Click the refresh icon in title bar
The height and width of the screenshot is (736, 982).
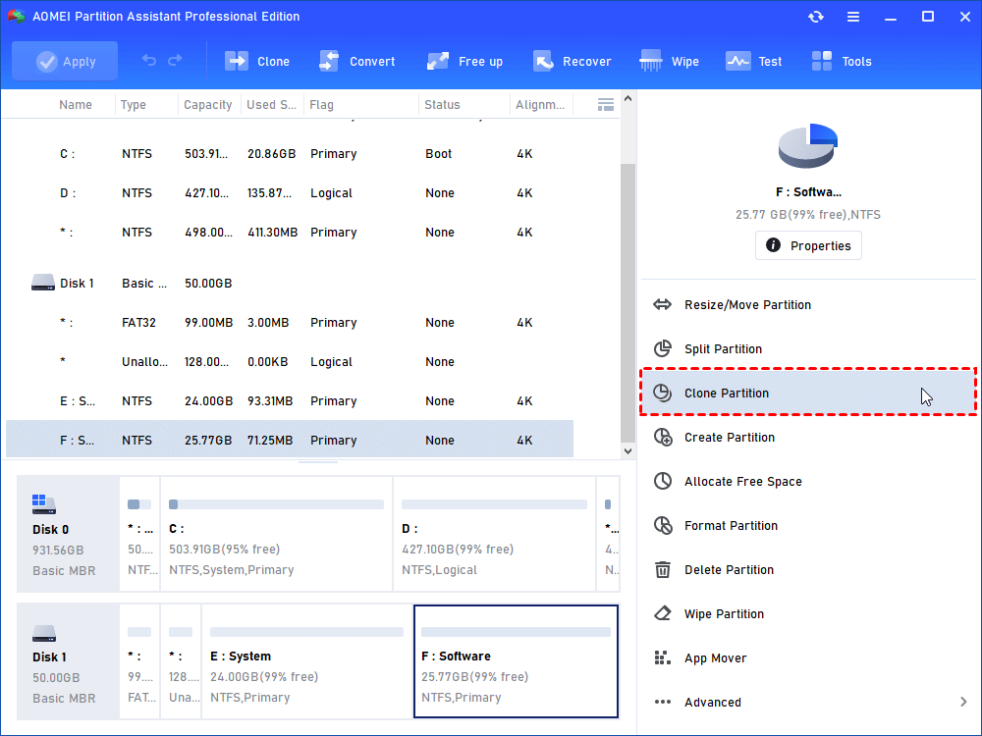[815, 17]
